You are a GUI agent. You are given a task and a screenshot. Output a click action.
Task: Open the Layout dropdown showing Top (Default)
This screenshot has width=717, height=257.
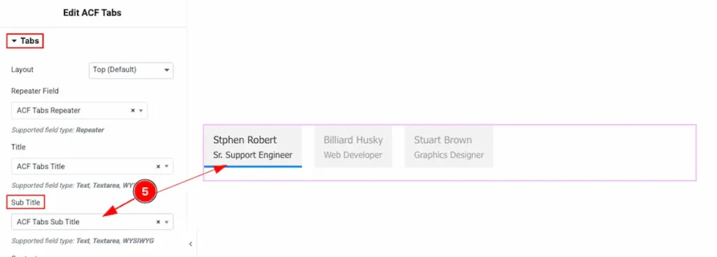(x=131, y=70)
